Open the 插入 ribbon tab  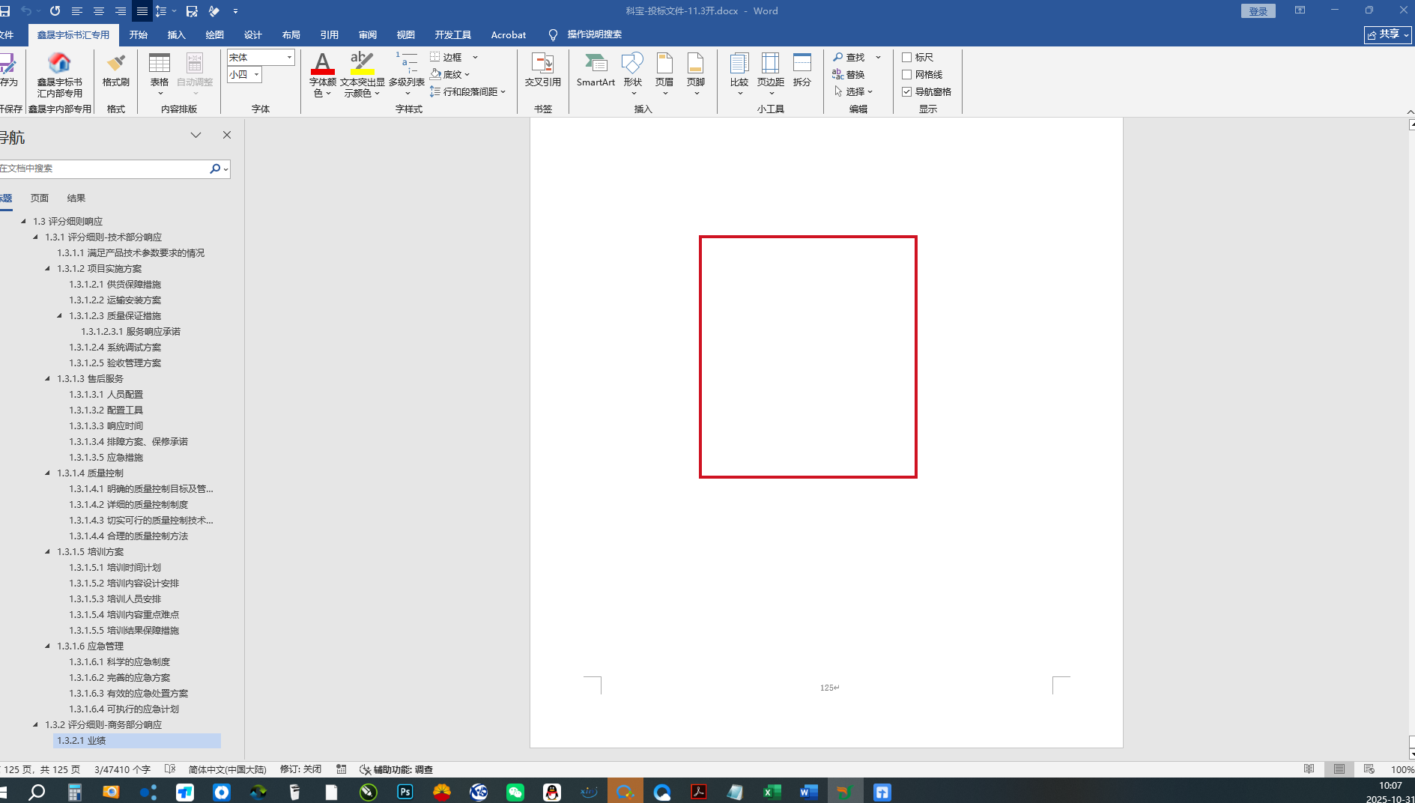(176, 34)
